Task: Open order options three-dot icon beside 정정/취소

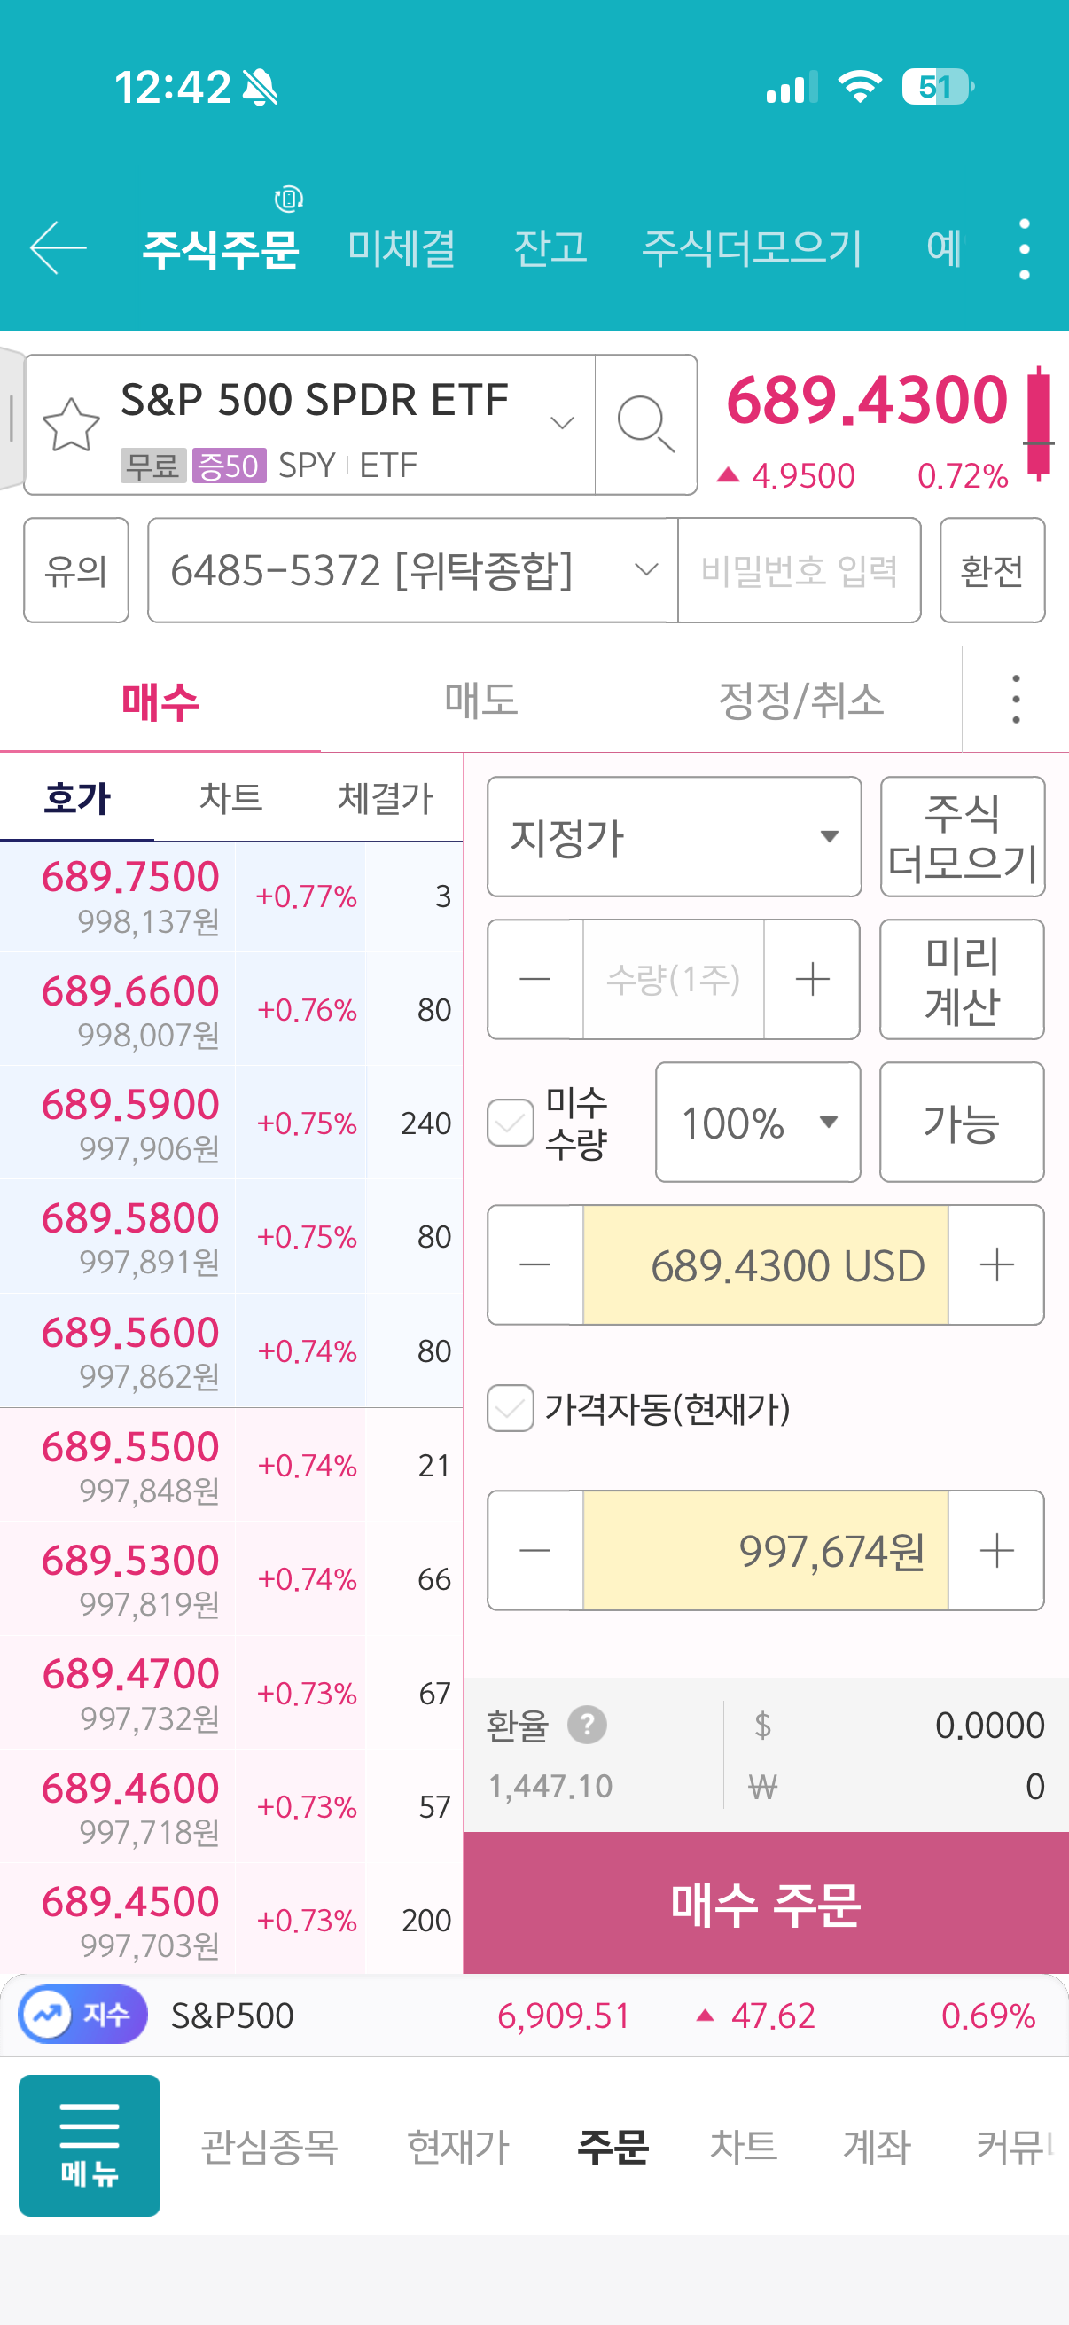Action: tap(1016, 700)
